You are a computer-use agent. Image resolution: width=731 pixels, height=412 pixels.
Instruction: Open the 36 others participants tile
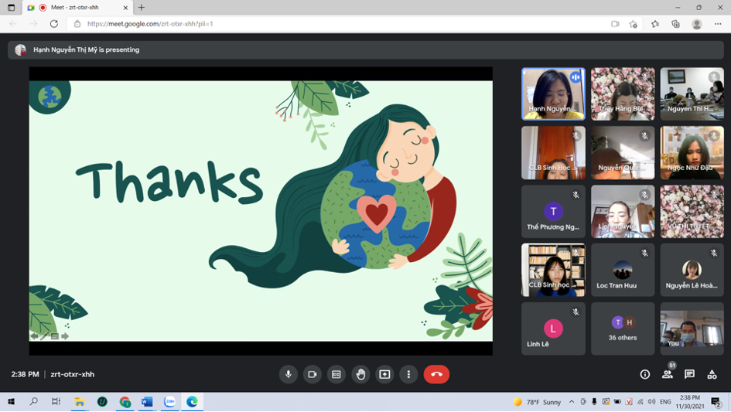pos(623,329)
